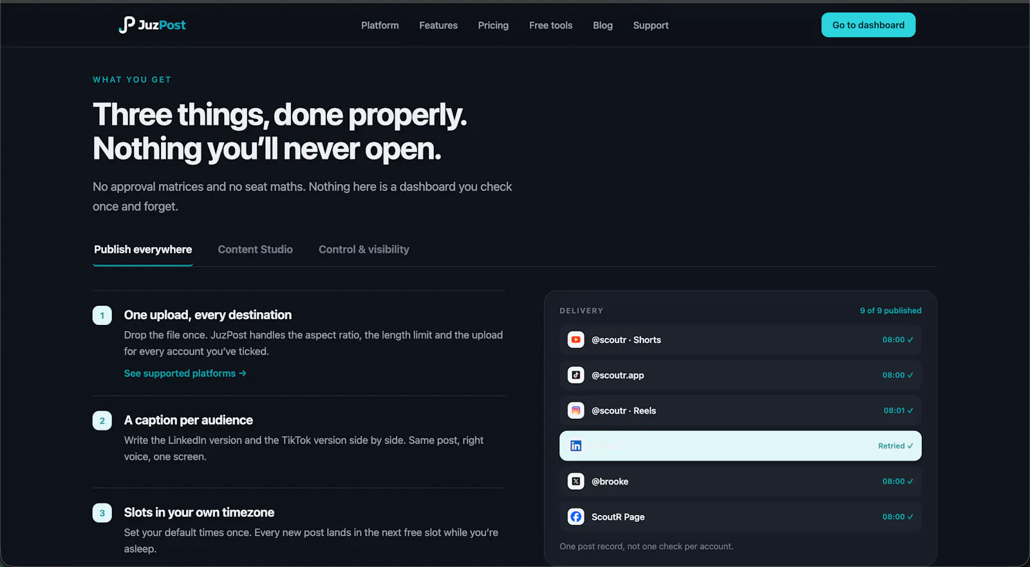Image resolution: width=1030 pixels, height=567 pixels.
Task: Click the '@scoutr · Reels' account name
Action: (x=624, y=411)
